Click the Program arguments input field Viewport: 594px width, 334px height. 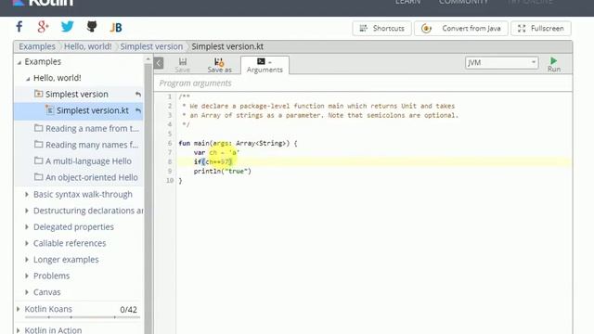pos(363,83)
